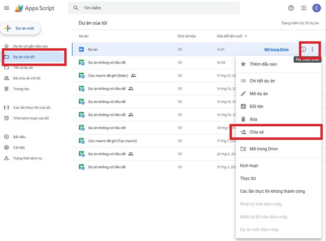Choose Thêm dấu sao from menu
The width and height of the screenshot is (326, 241).
(263, 64)
